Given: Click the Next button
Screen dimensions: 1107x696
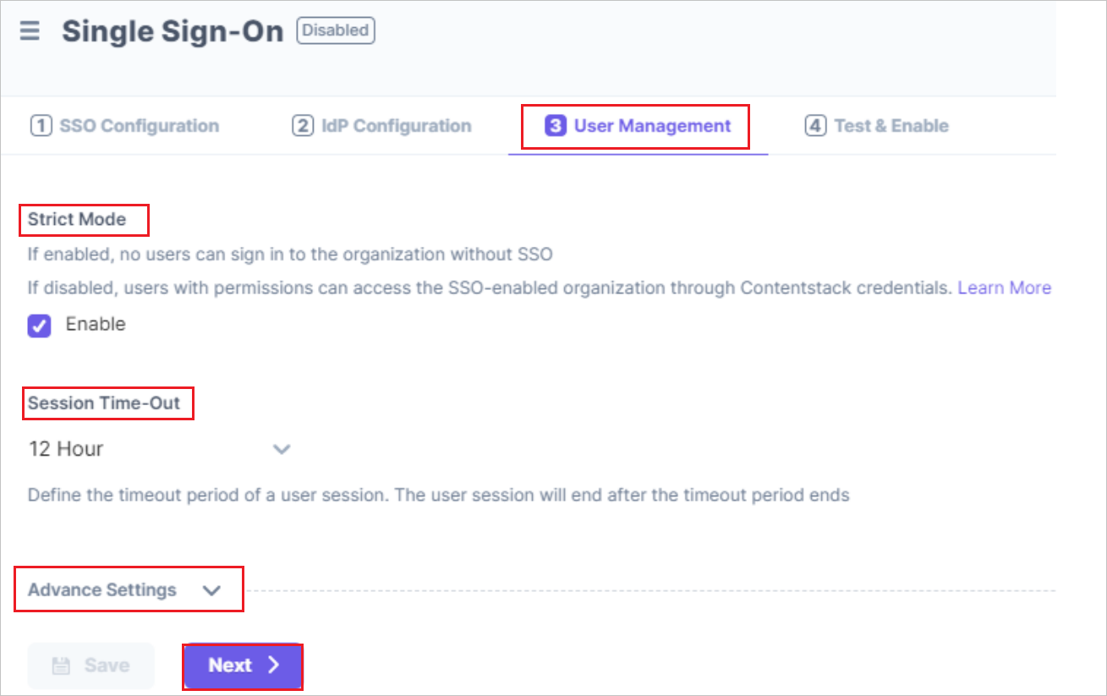Looking at the screenshot, I should (x=243, y=666).
